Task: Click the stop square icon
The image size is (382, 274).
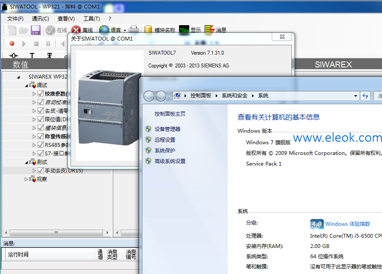Action: pos(36,44)
